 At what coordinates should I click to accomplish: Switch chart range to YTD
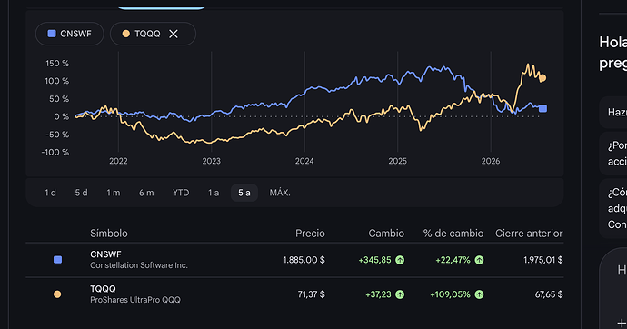[x=181, y=193]
